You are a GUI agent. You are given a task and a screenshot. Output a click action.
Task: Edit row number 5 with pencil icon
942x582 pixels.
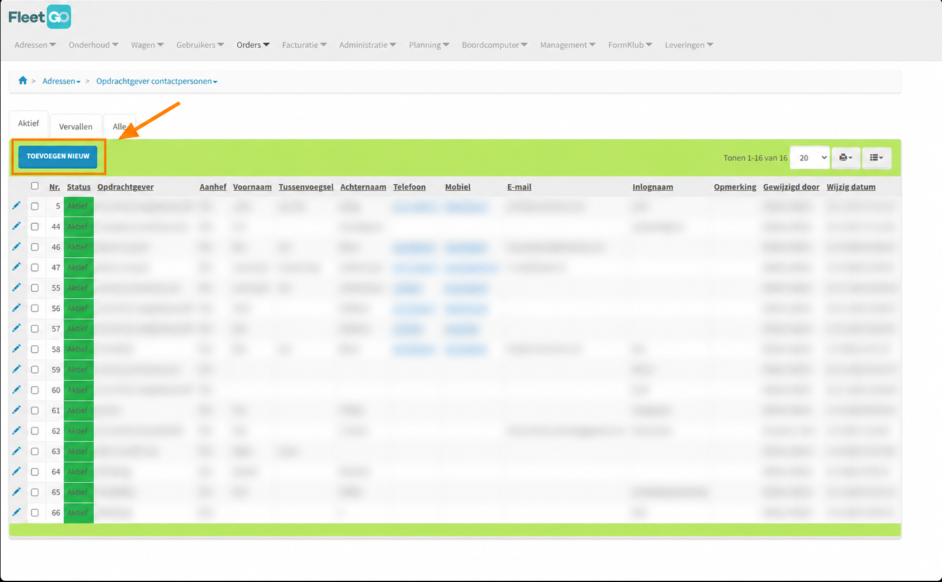click(17, 205)
